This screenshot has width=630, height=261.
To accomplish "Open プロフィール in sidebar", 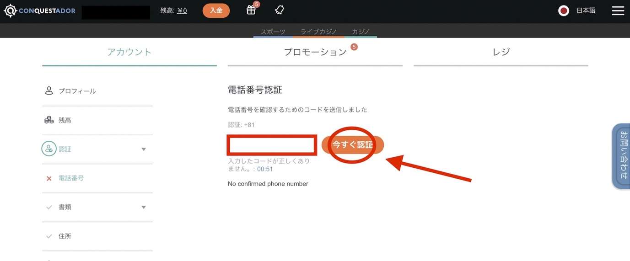I will (x=77, y=91).
